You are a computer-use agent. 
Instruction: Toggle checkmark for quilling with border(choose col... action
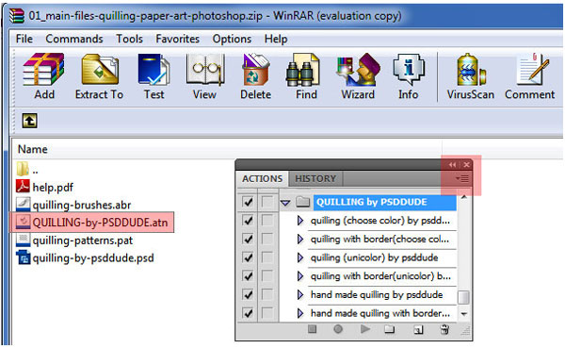(x=248, y=239)
